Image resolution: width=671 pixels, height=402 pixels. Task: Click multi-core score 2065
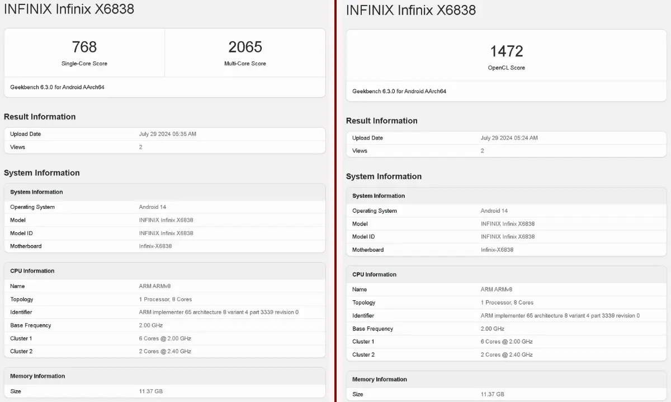(245, 47)
